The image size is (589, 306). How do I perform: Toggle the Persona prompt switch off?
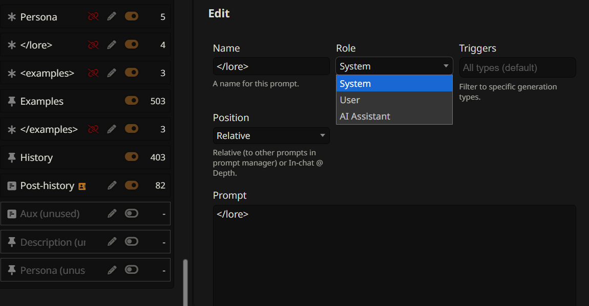[132, 16]
